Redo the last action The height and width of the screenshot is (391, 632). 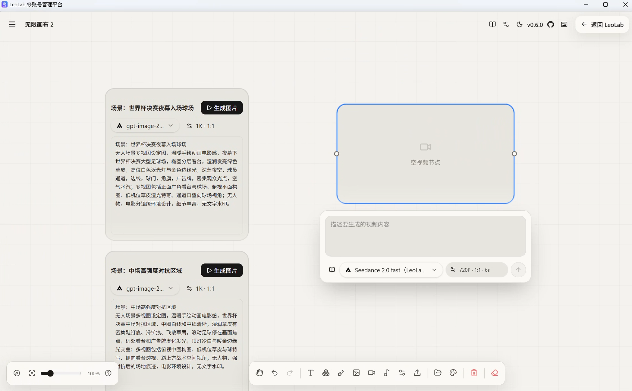tap(290, 373)
